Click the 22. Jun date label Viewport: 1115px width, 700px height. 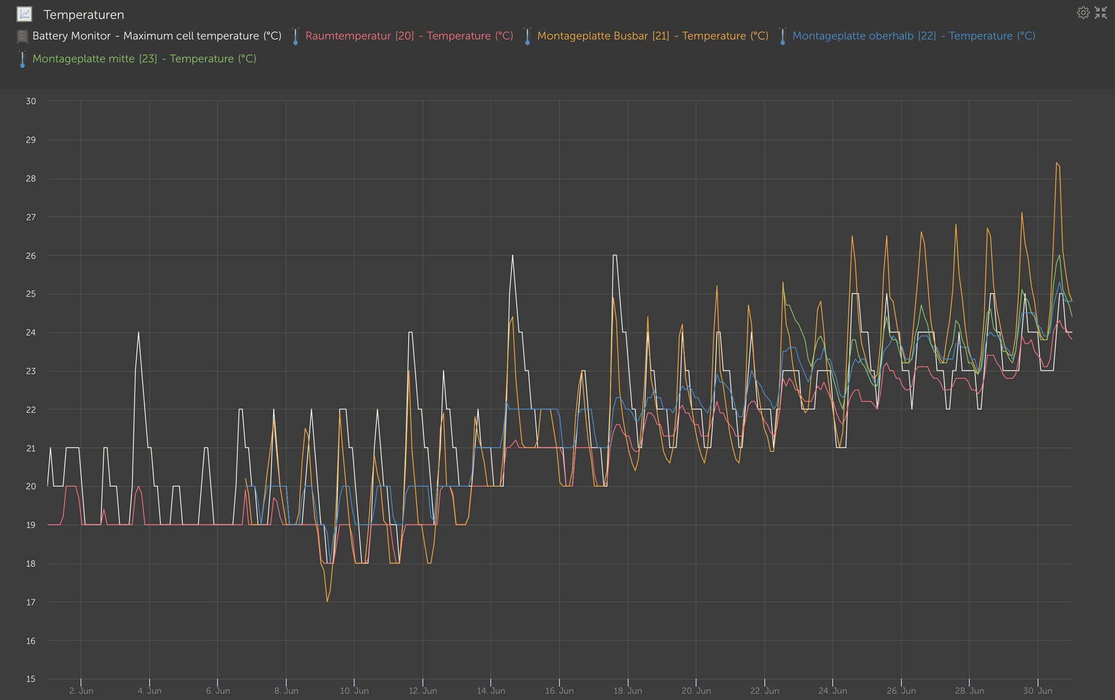click(x=764, y=691)
